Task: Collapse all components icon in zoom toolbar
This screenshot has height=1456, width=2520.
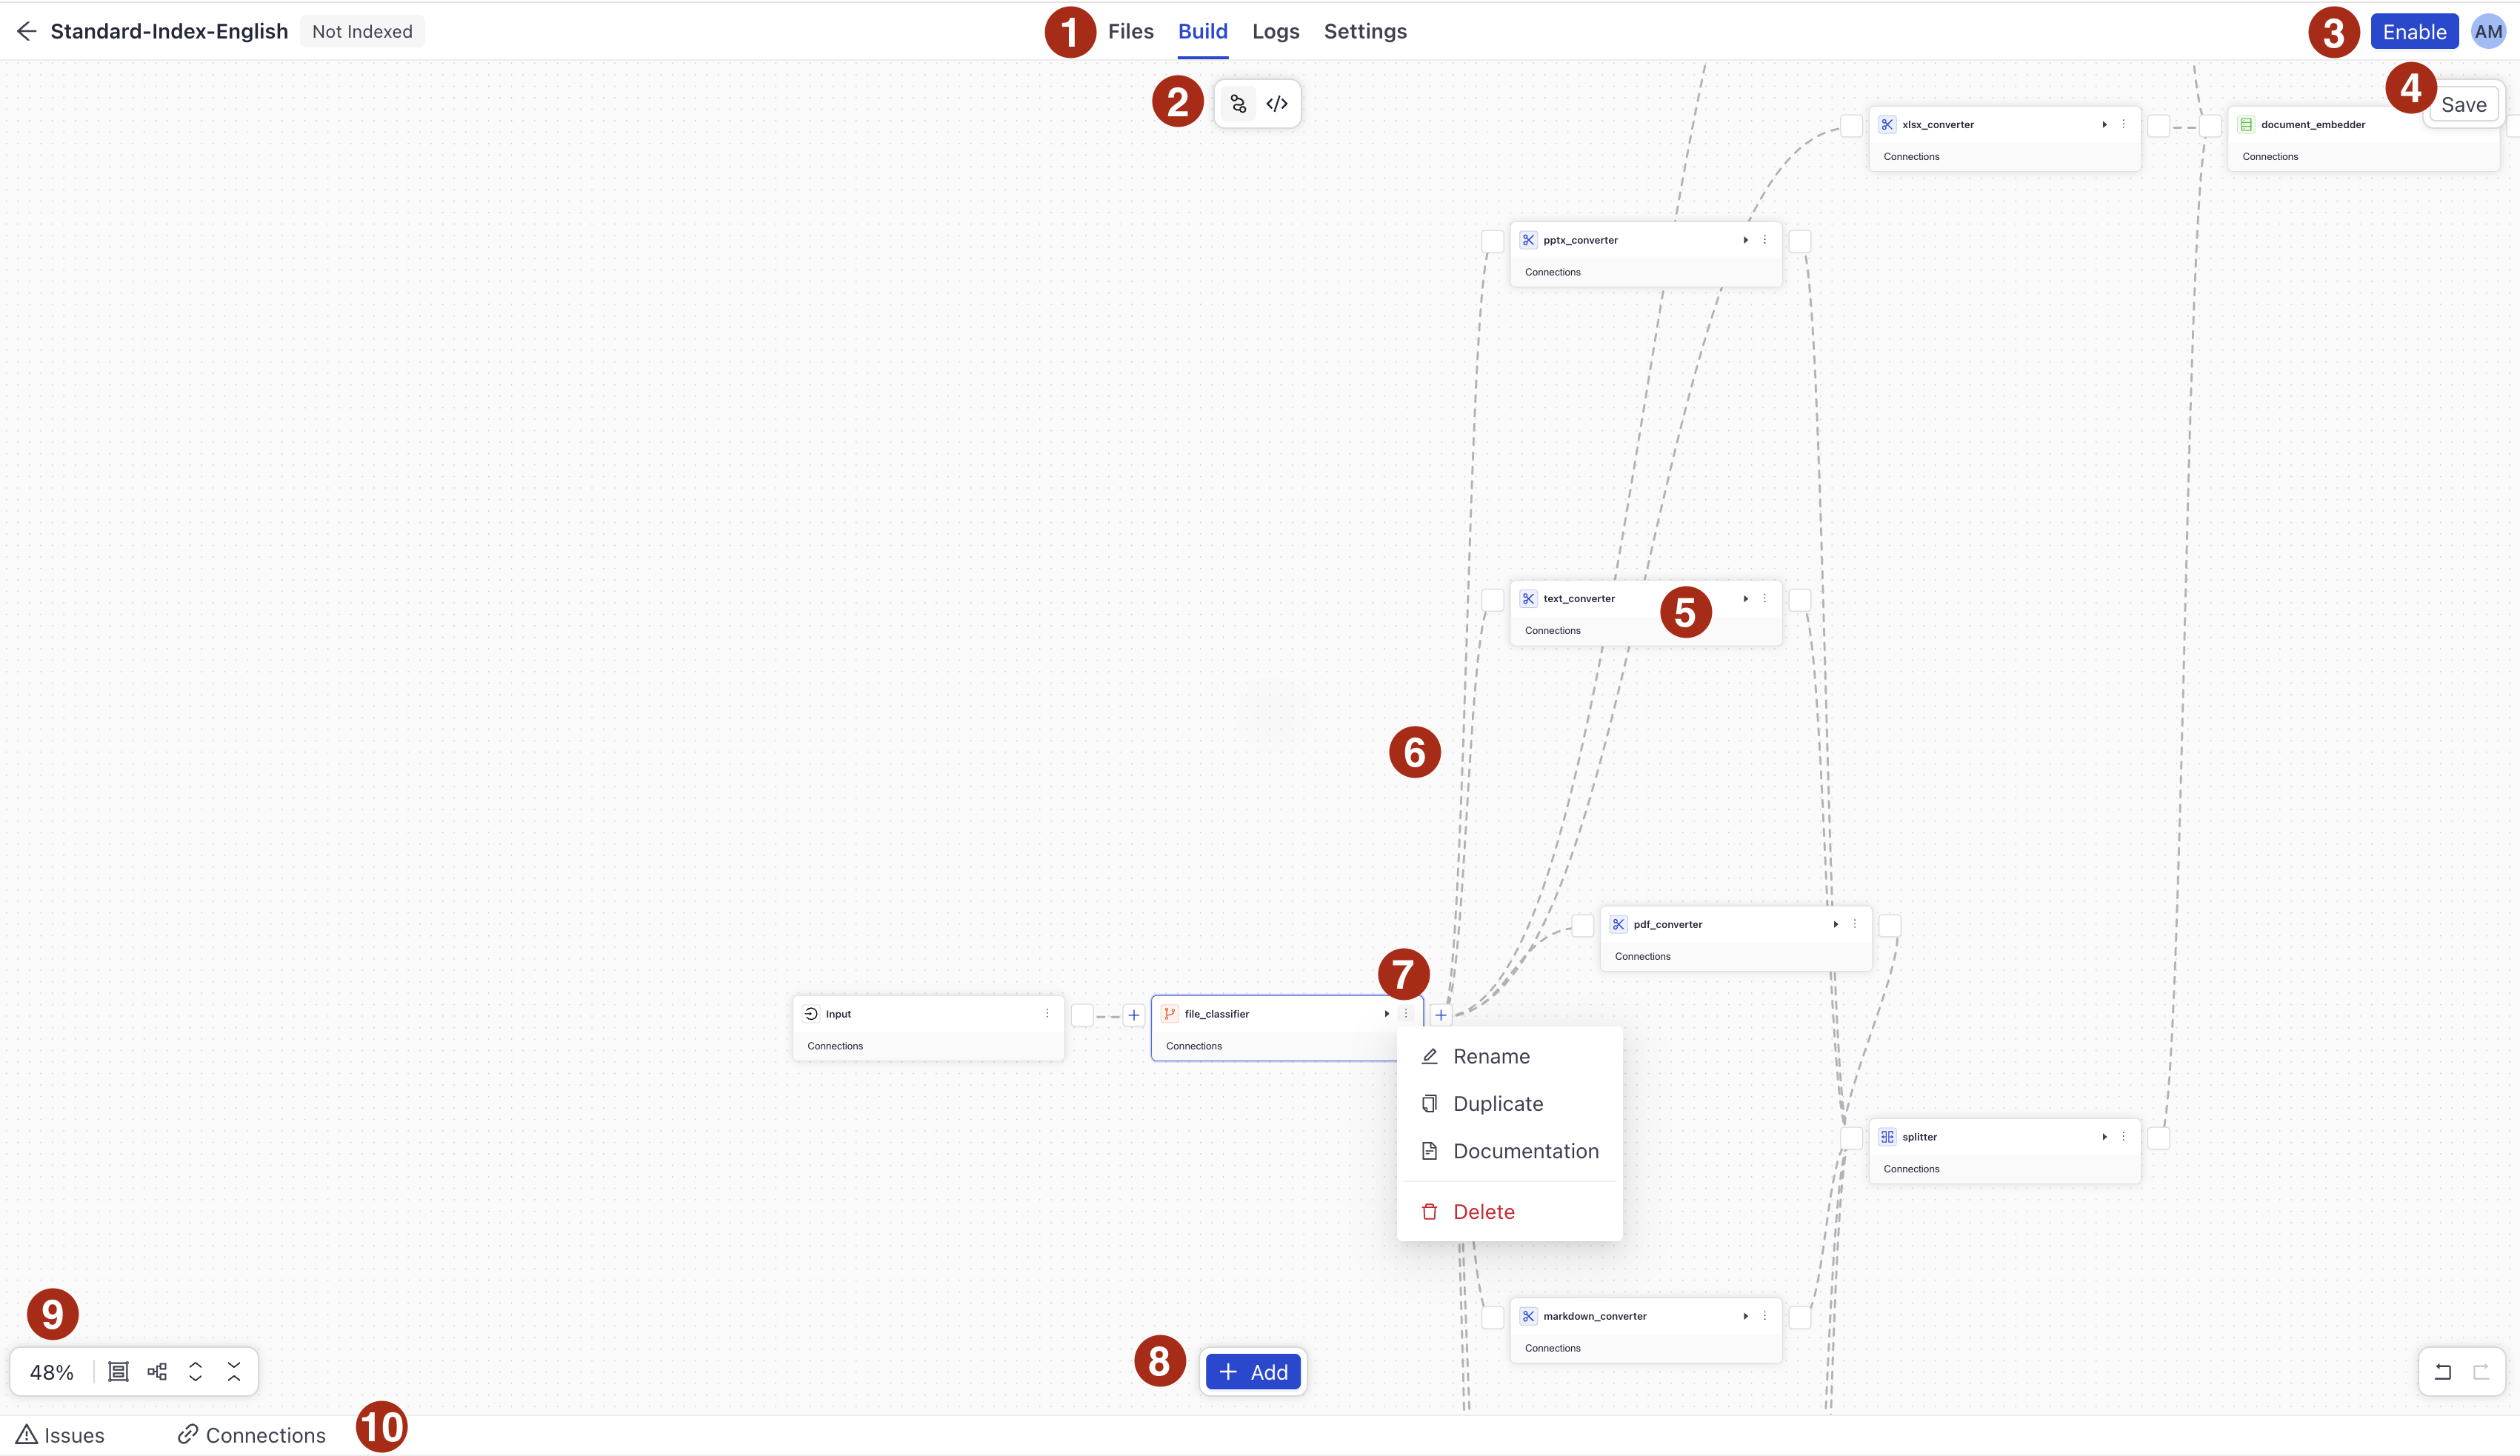Action: [234, 1372]
